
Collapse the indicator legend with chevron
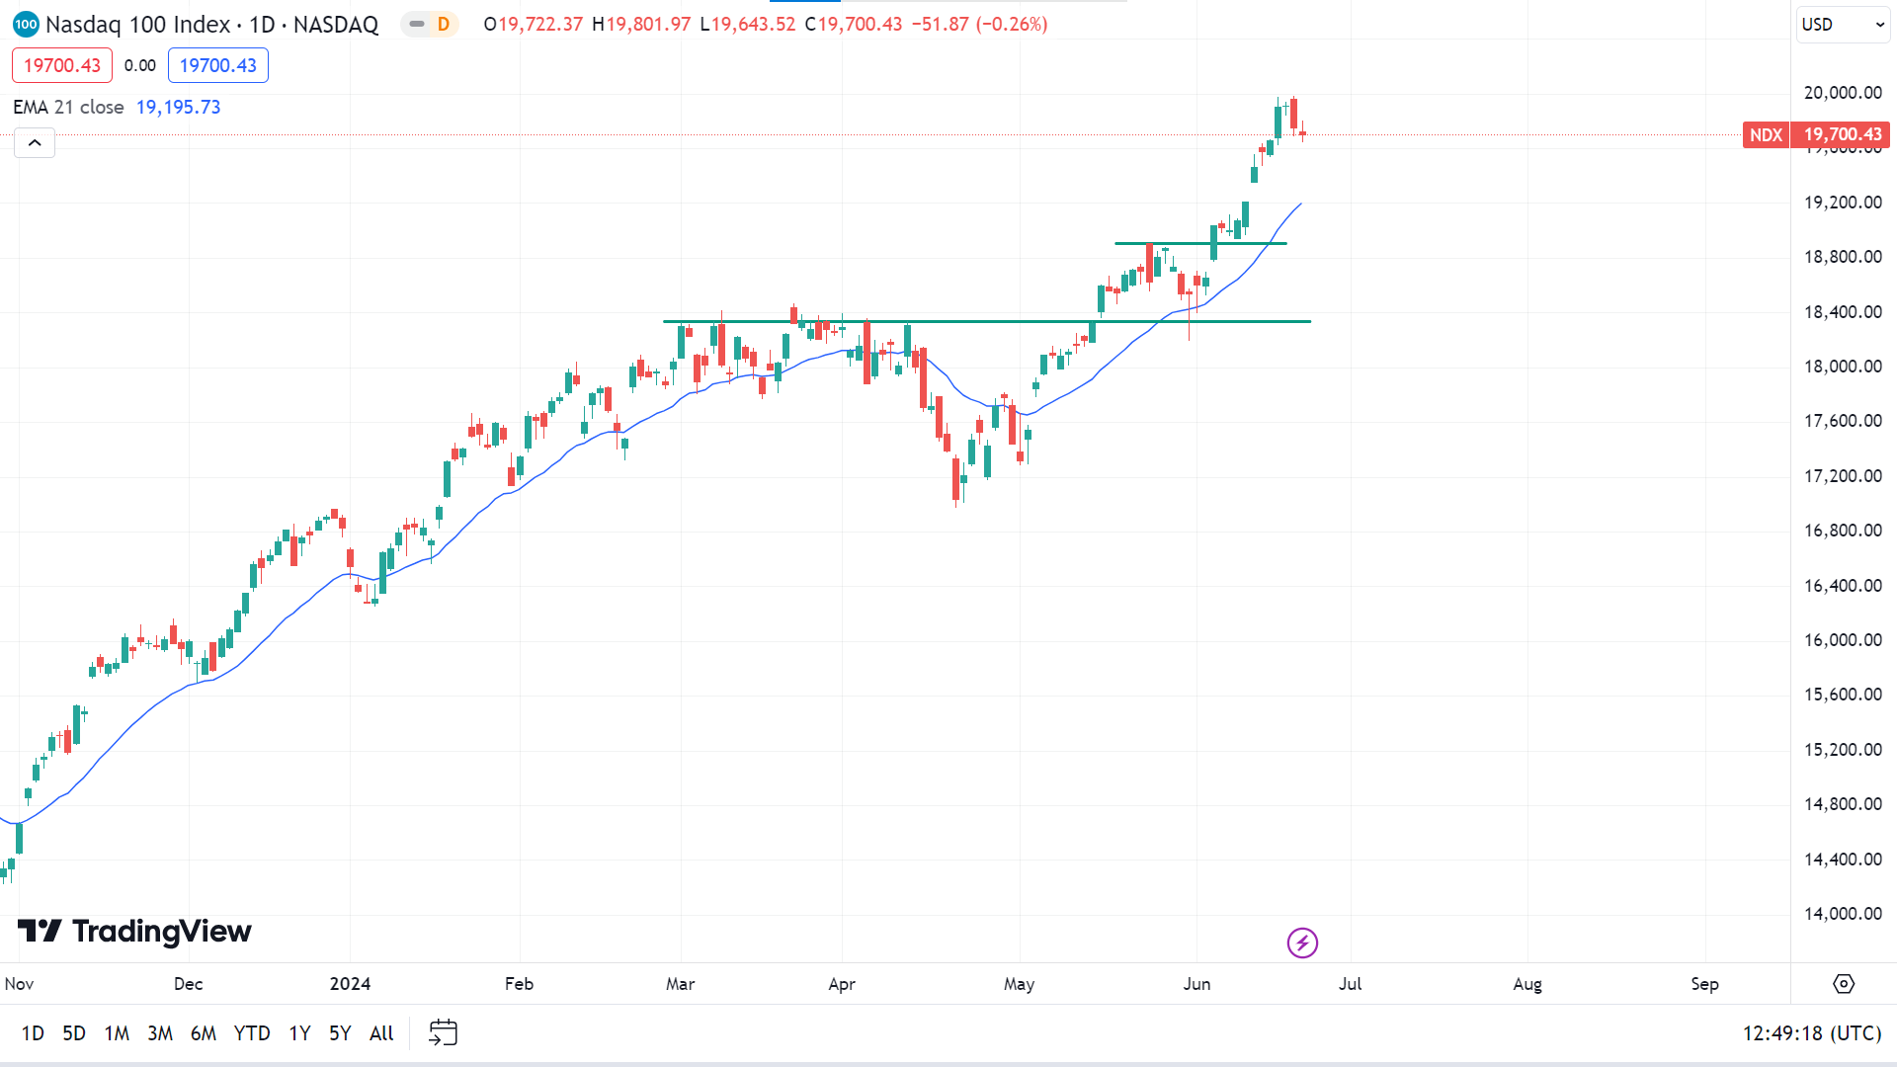35,143
